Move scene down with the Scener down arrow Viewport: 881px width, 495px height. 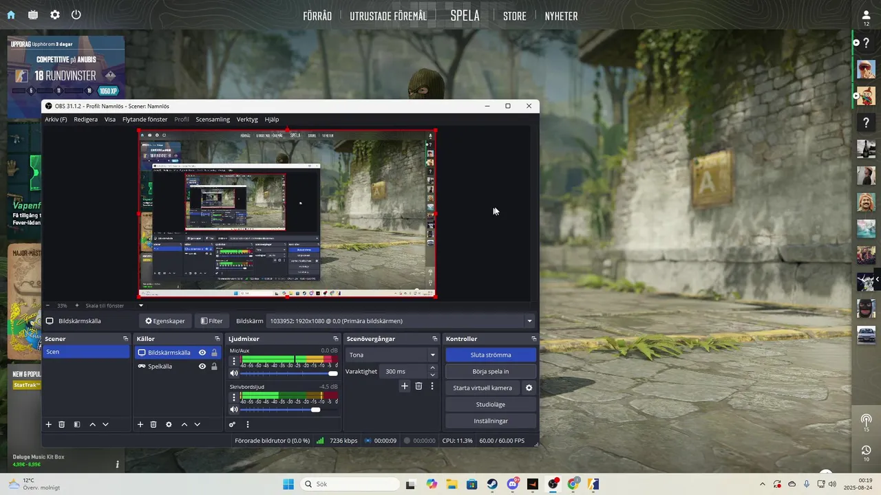tap(105, 425)
